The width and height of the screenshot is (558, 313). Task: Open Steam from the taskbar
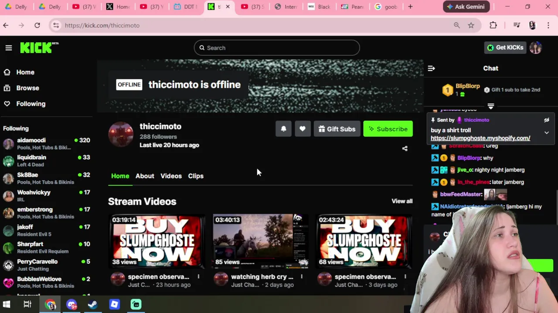tap(92, 304)
